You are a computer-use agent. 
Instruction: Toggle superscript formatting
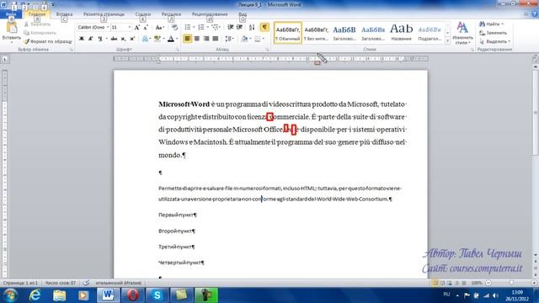tap(132, 39)
